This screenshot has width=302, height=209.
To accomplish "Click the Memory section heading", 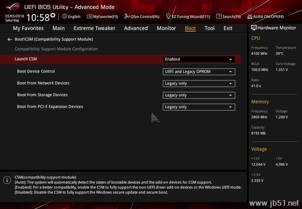I will coord(260,102).
